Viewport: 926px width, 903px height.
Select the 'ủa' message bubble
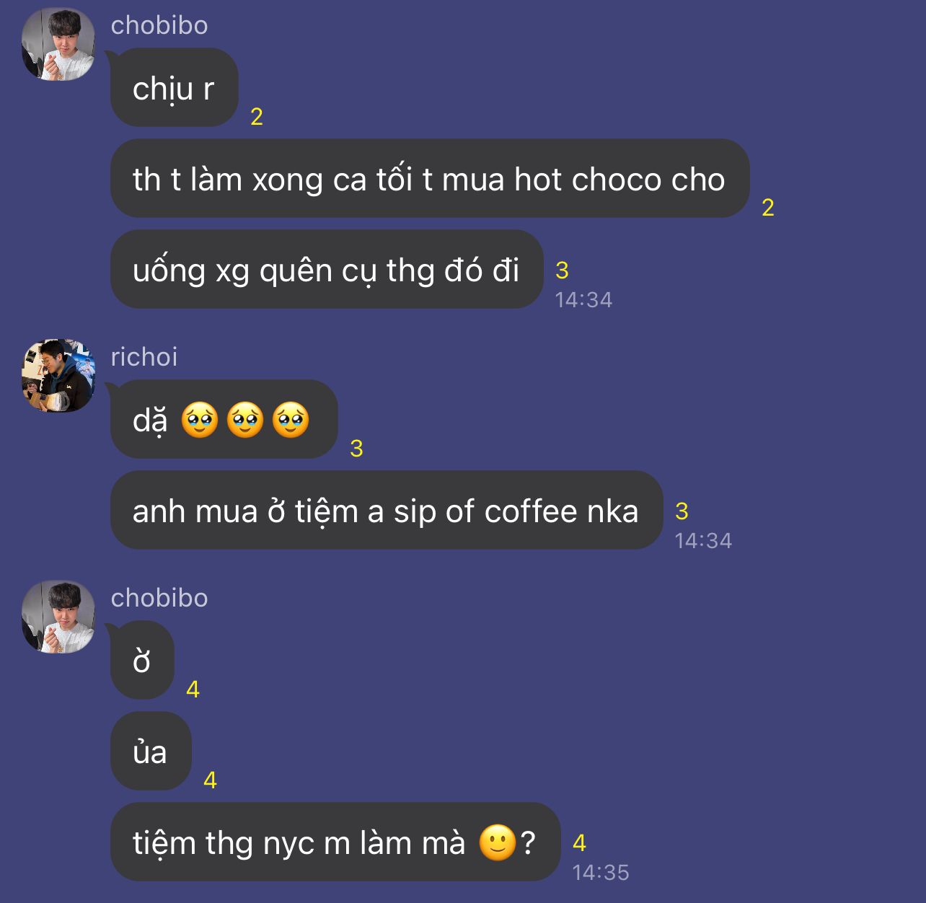(150, 752)
